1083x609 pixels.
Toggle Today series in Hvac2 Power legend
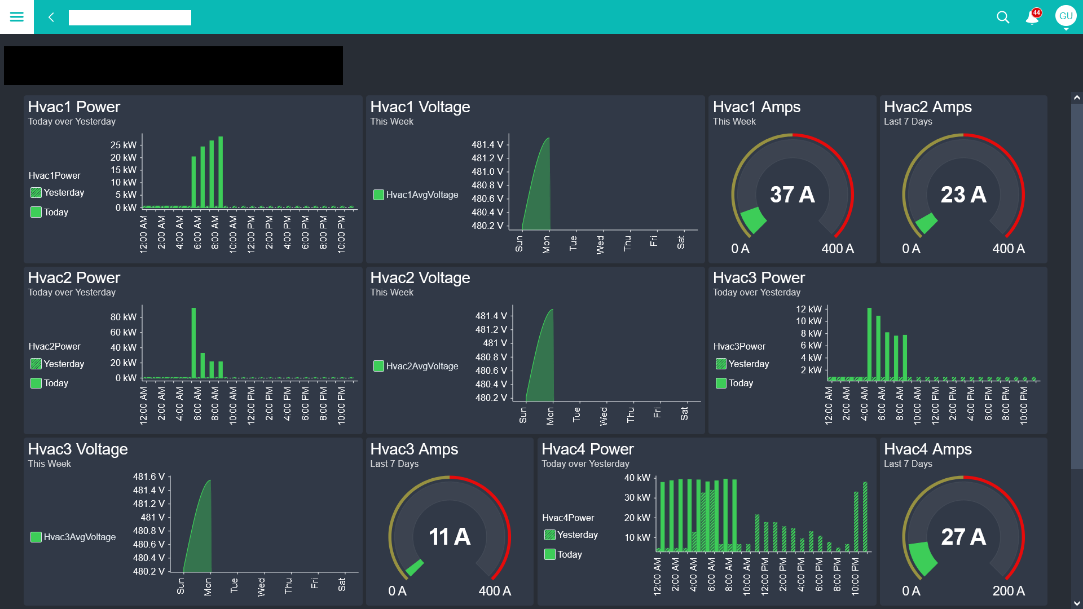click(x=50, y=383)
